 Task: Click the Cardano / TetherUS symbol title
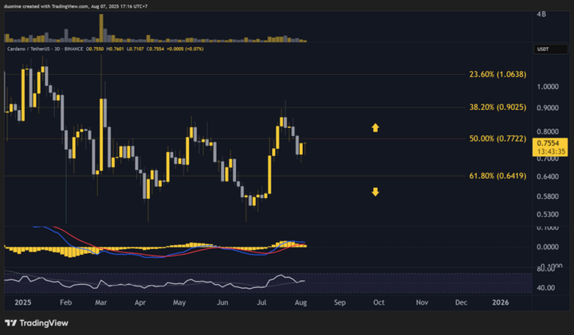(x=33, y=49)
